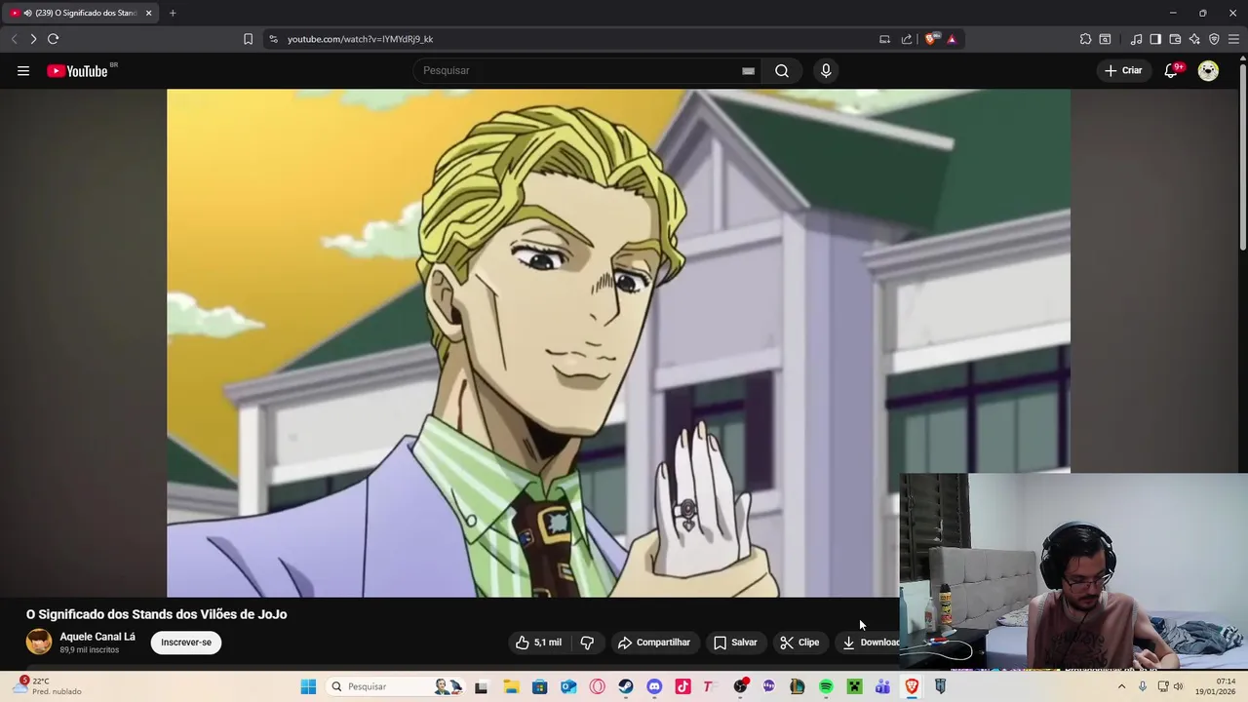Open the YouTube account avatar menu
Screen dimensions: 1248x702
tap(1208, 70)
